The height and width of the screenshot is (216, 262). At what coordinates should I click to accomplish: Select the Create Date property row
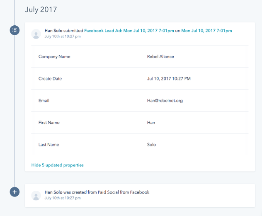[x=140, y=79]
